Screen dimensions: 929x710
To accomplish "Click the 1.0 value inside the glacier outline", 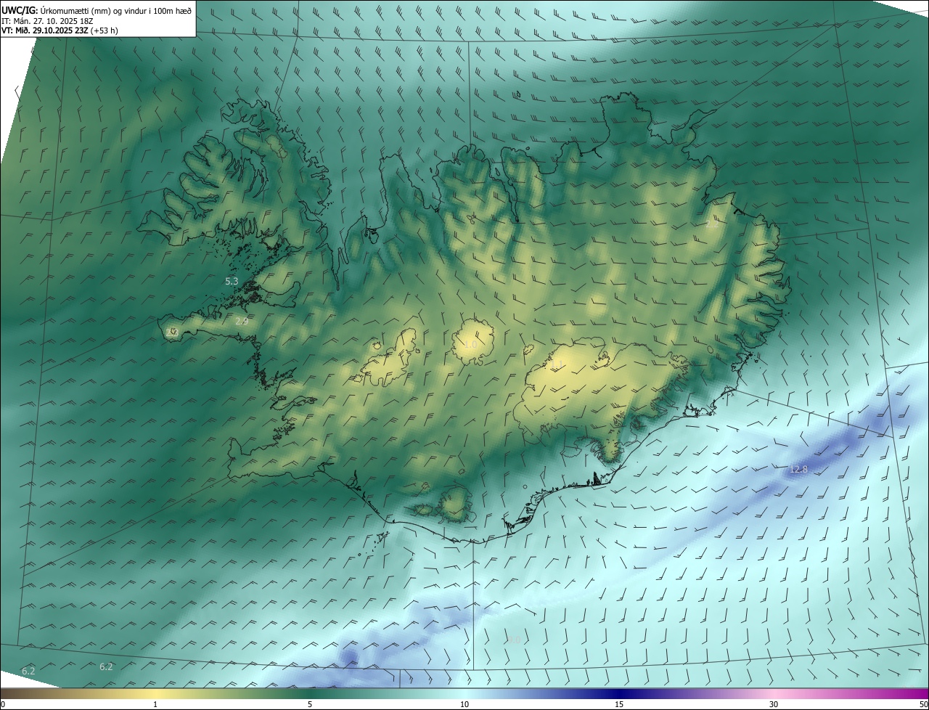I will click(471, 345).
